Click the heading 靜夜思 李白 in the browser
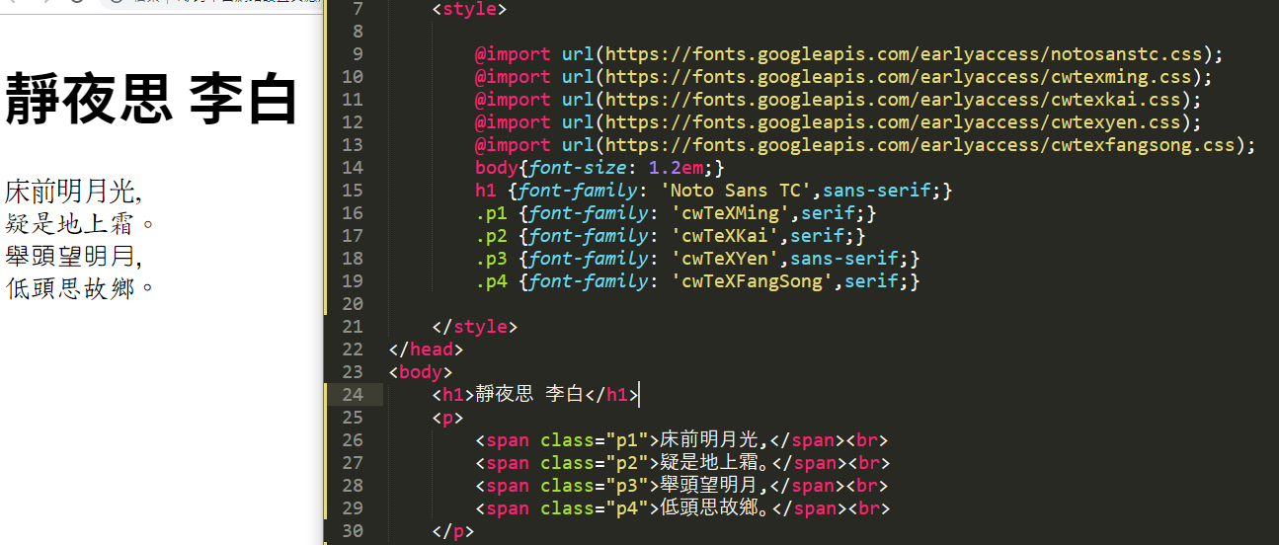This screenshot has height=545, width=1279. tap(151, 100)
